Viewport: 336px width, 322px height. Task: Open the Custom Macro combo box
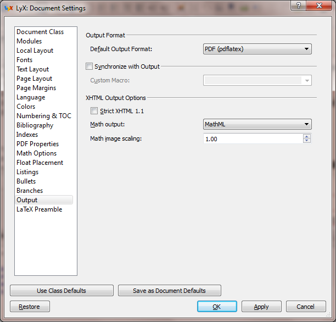(x=257, y=81)
